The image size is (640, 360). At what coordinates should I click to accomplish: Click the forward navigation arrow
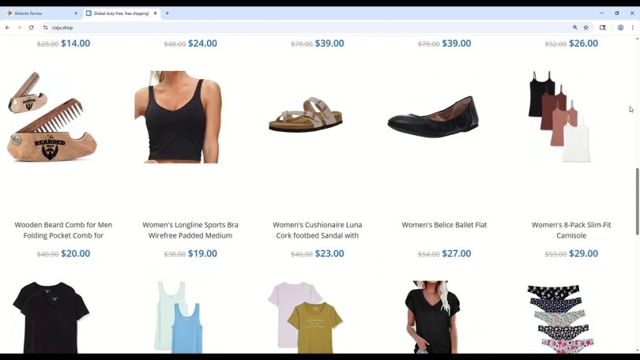point(19,28)
